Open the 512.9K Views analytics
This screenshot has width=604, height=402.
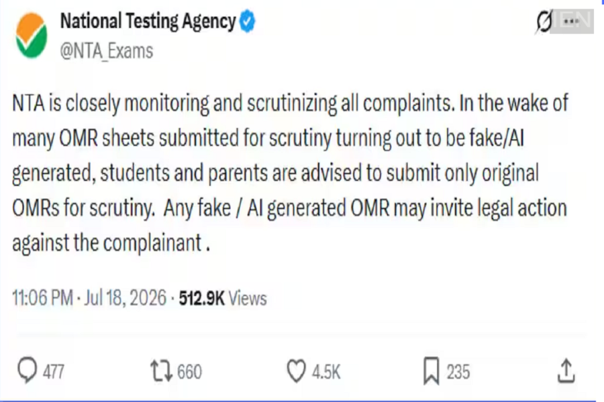(x=223, y=298)
